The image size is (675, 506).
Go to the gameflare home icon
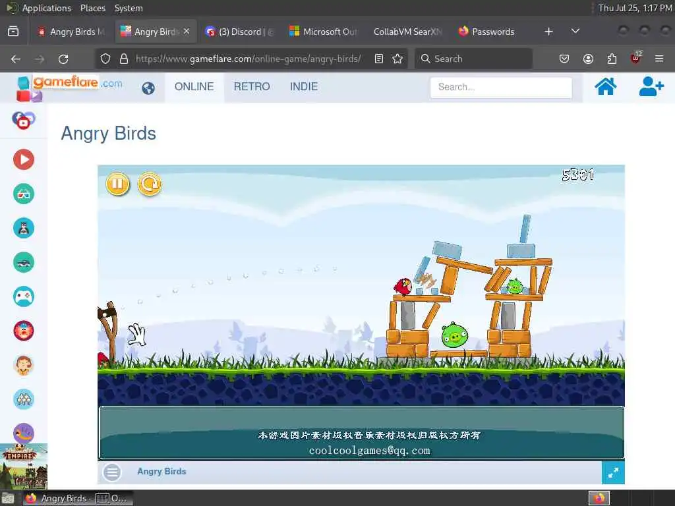pos(605,86)
